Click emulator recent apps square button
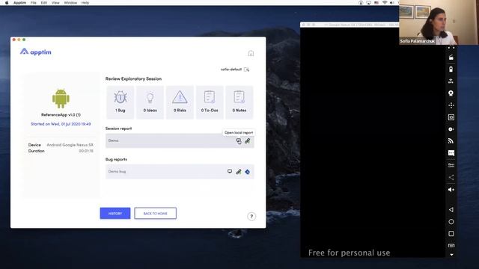Image resolution: width=479 pixels, height=269 pixels. (x=451, y=234)
